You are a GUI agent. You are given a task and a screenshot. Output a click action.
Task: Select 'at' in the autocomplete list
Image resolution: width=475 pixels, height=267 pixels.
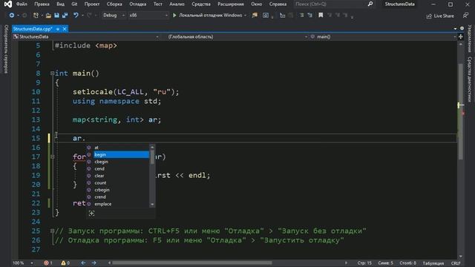tap(118, 148)
